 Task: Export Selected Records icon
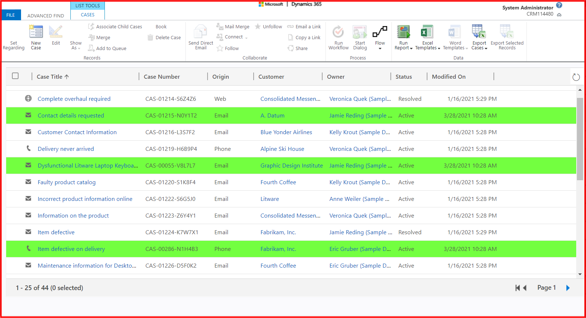pos(507,32)
